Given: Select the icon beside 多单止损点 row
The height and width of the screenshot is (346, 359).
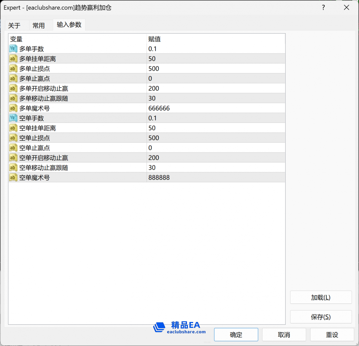Looking at the screenshot, I should pos(13,69).
